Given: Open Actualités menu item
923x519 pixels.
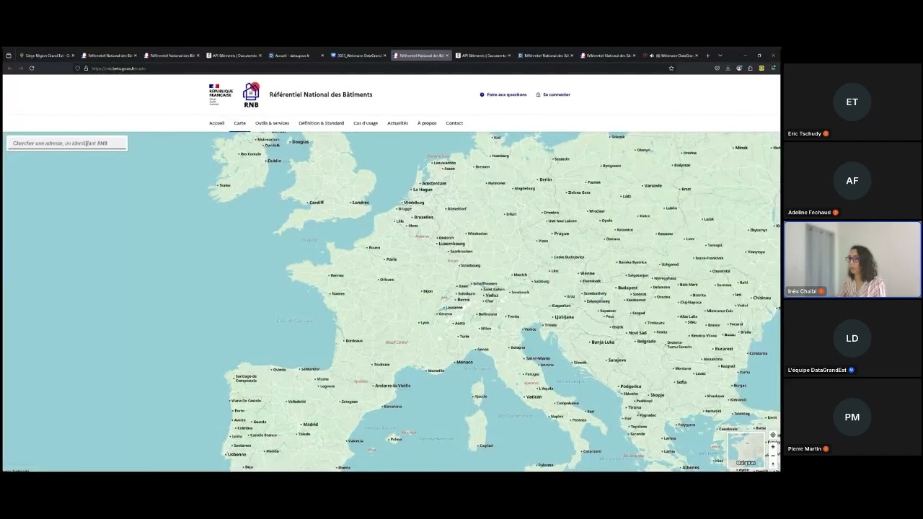Looking at the screenshot, I should (x=397, y=123).
